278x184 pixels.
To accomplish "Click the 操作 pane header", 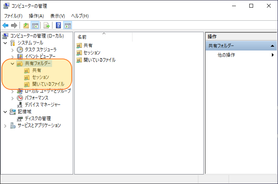I will pos(241,37).
